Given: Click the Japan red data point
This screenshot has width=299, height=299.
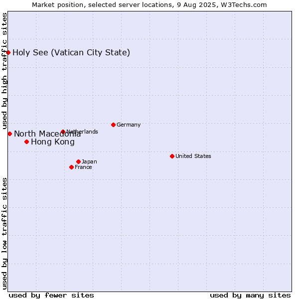Looking at the screenshot, I should pyautogui.click(x=78, y=161).
